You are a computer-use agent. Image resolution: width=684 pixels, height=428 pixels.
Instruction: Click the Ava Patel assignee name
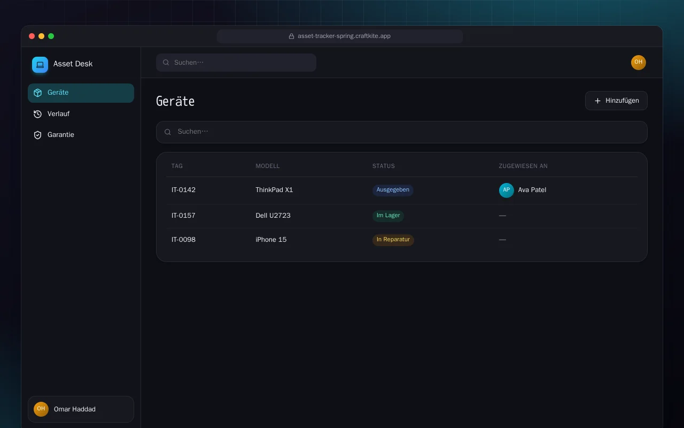pos(532,190)
